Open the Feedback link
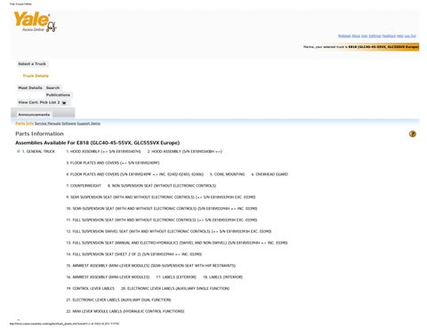 (389, 36)
